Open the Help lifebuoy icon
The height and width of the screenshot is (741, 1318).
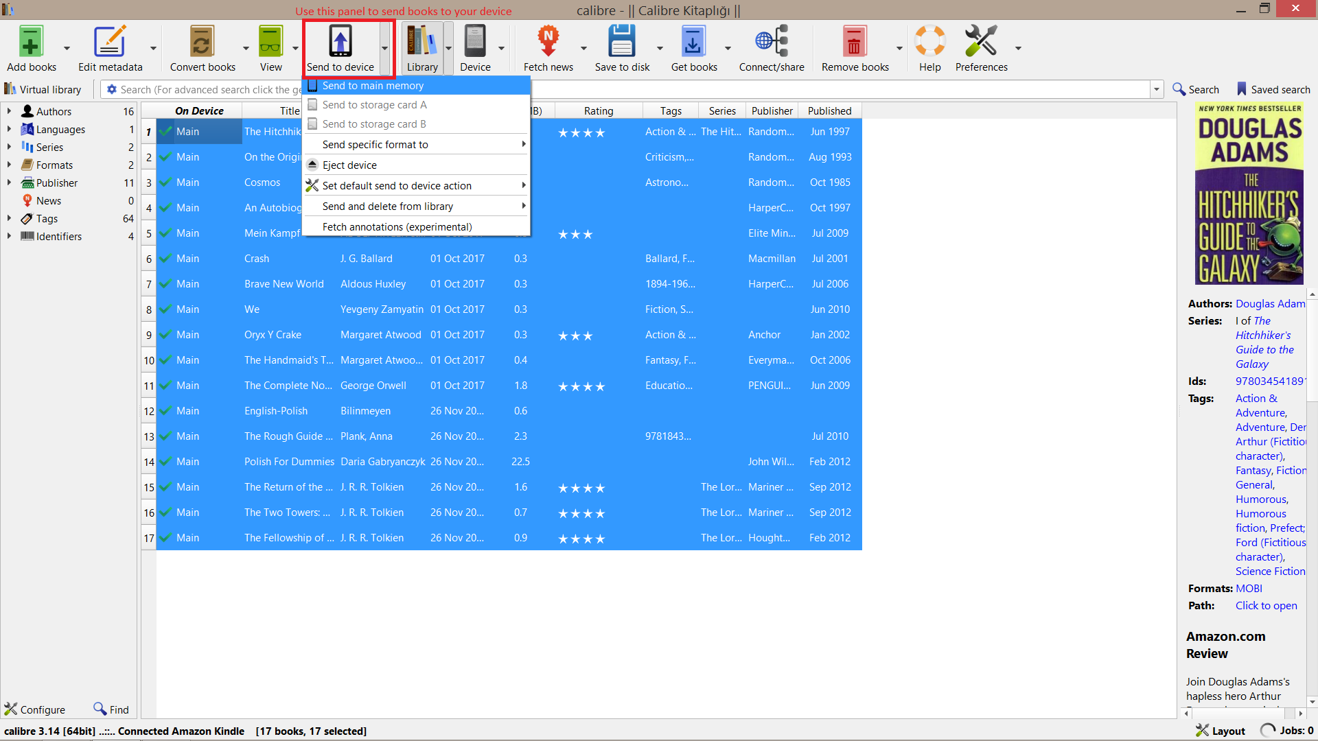point(930,41)
